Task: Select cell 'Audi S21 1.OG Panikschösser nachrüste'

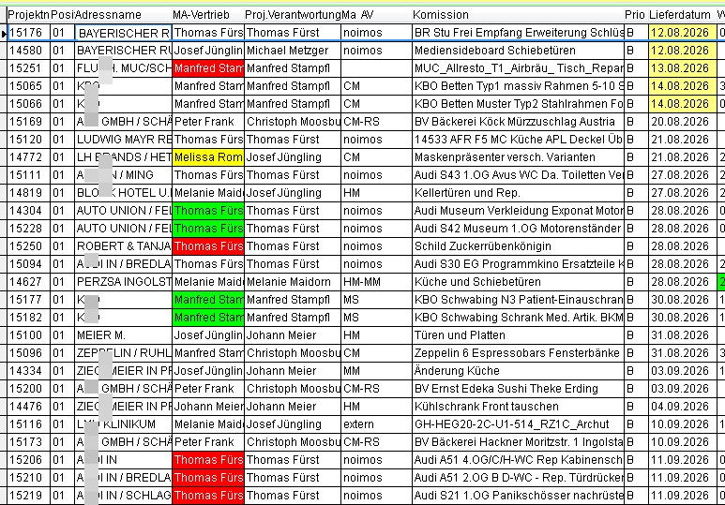Action: tap(518, 496)
